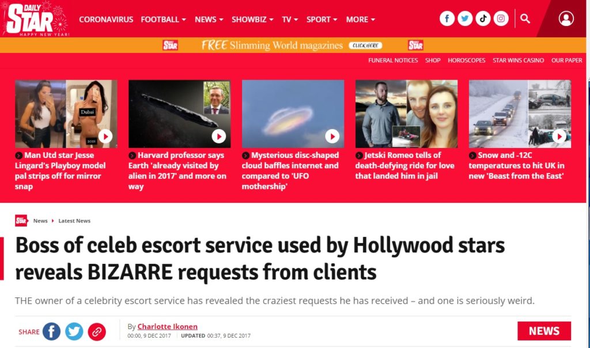
Task: Open the Coronavirus nav section
Action: (106, 19)
